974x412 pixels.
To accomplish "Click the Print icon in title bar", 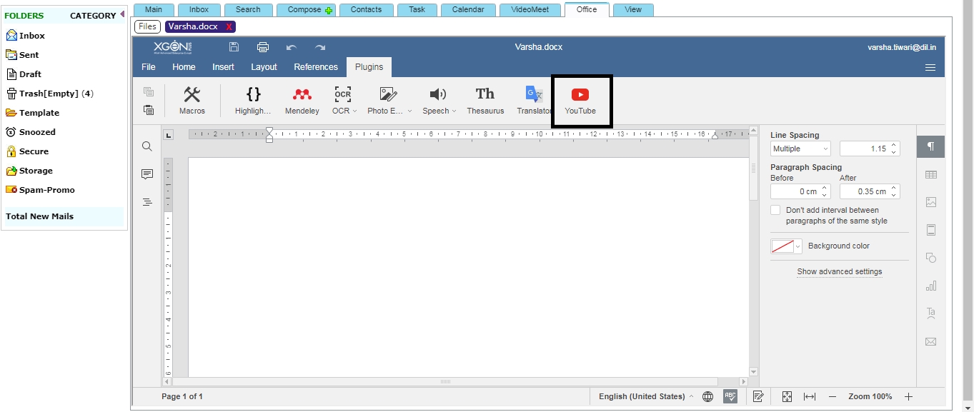I will tap(262, 47).
